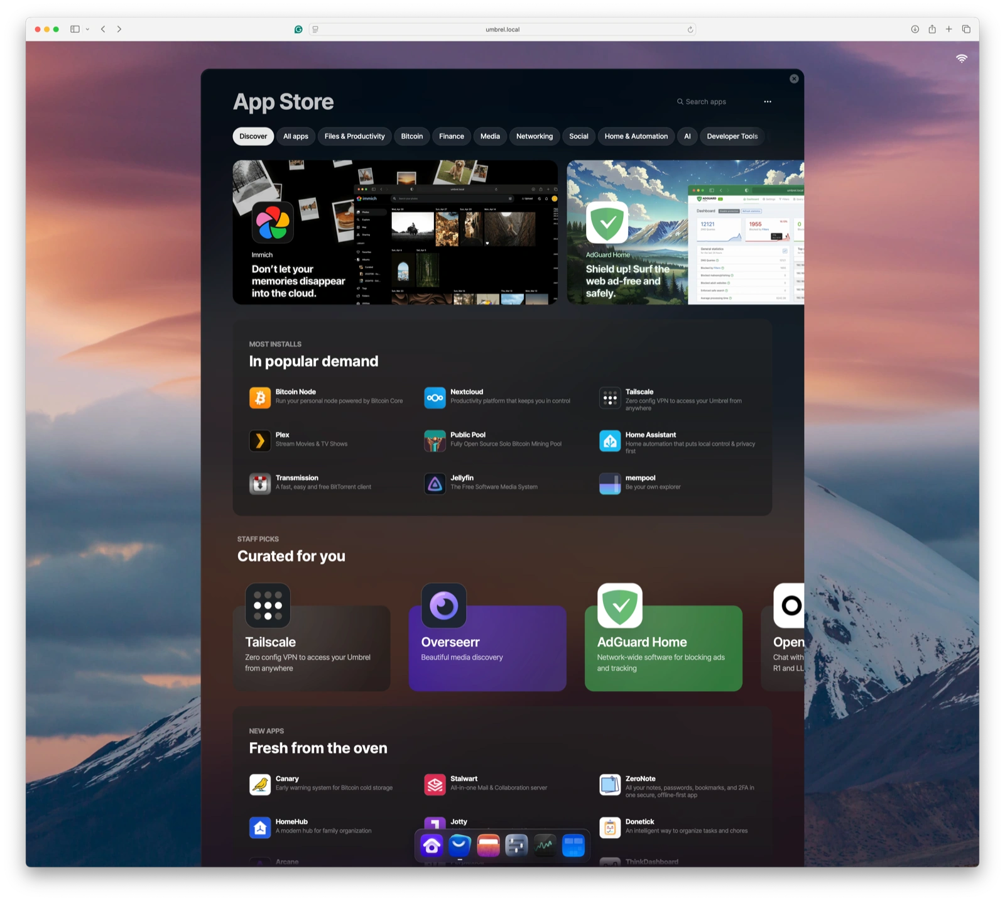Select the Bitcoin category tab

click(412, 136)
